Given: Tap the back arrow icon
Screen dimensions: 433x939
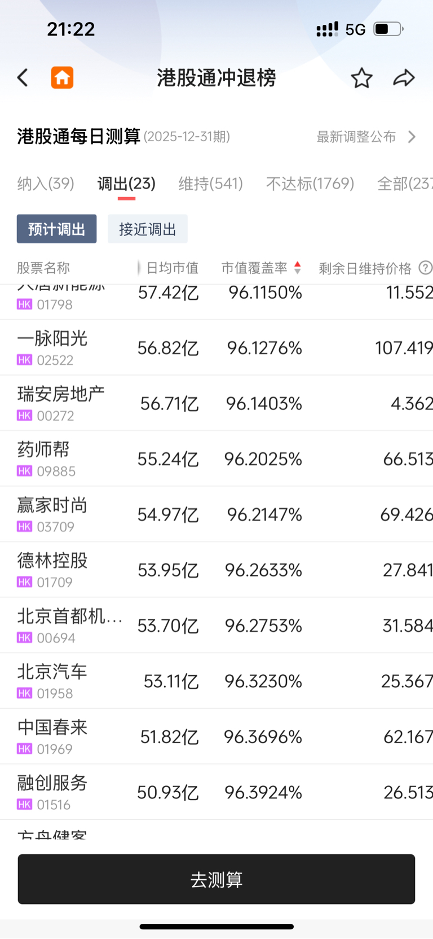Looking at the screenshot, I should pyautogui.click(x=23, y=78).
